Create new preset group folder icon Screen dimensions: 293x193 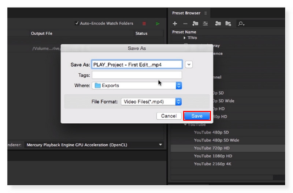tap(195, 23)
